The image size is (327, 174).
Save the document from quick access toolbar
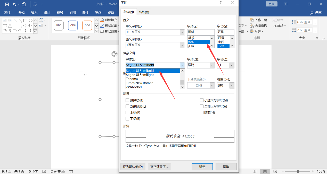(x=7, y=4)
